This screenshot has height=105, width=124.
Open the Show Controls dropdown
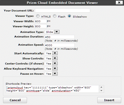51,58
